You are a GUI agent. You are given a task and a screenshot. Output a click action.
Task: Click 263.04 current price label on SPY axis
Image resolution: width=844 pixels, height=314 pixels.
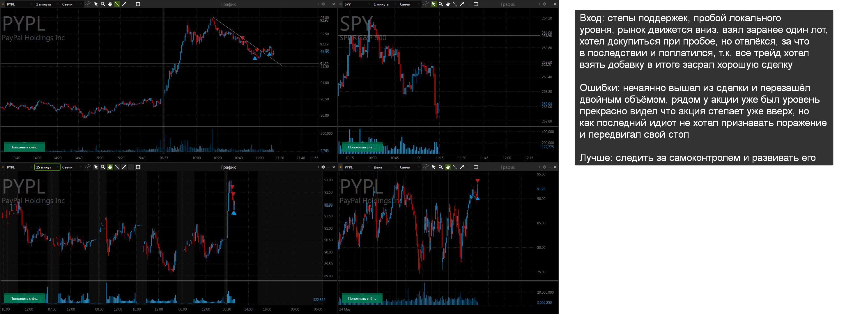(x=546, y=104)
